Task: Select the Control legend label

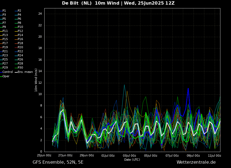Action: pos(8,72)
